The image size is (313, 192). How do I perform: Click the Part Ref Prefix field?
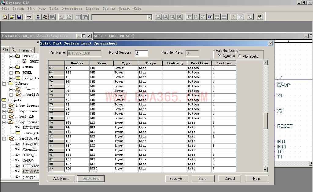192,53
